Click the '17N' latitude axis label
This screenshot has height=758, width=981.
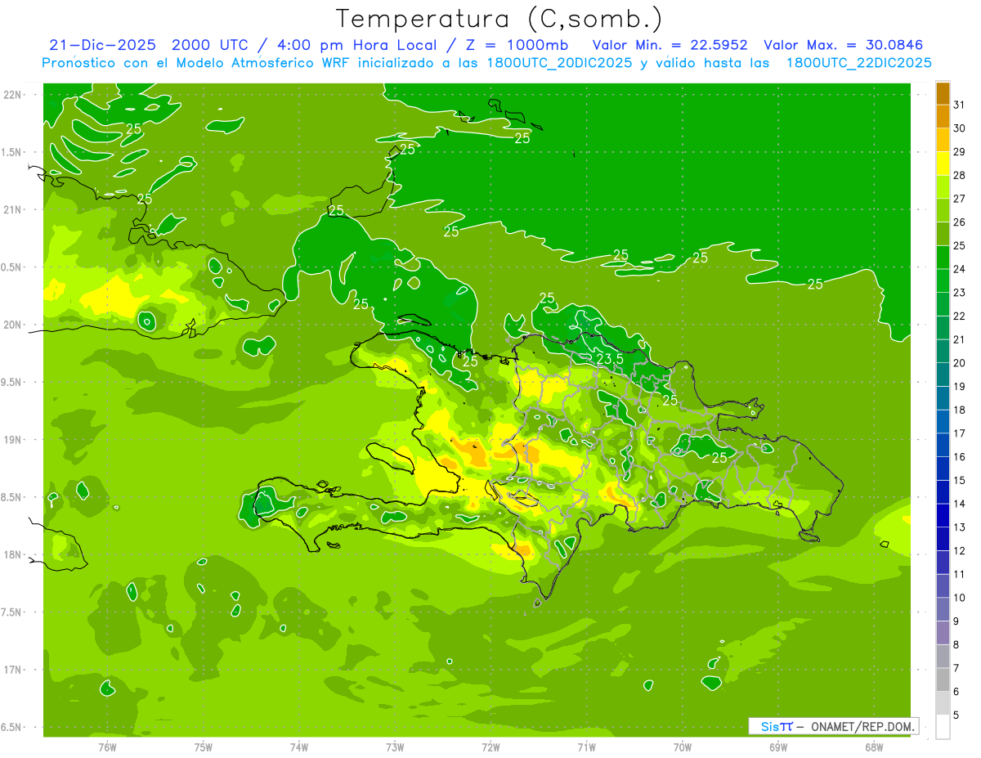pos(12,670)
